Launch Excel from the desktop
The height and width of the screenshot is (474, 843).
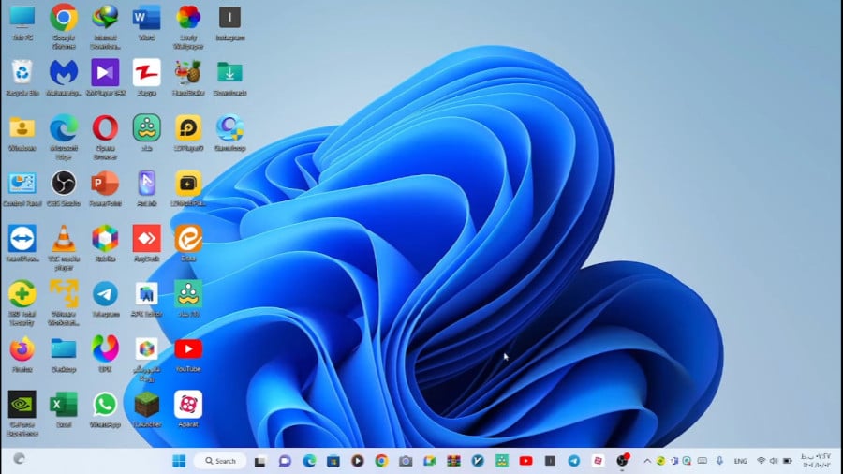64,404
